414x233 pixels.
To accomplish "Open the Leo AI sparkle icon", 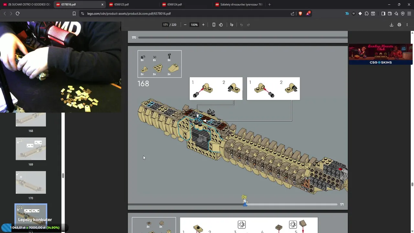I will (x=396, y=14).
